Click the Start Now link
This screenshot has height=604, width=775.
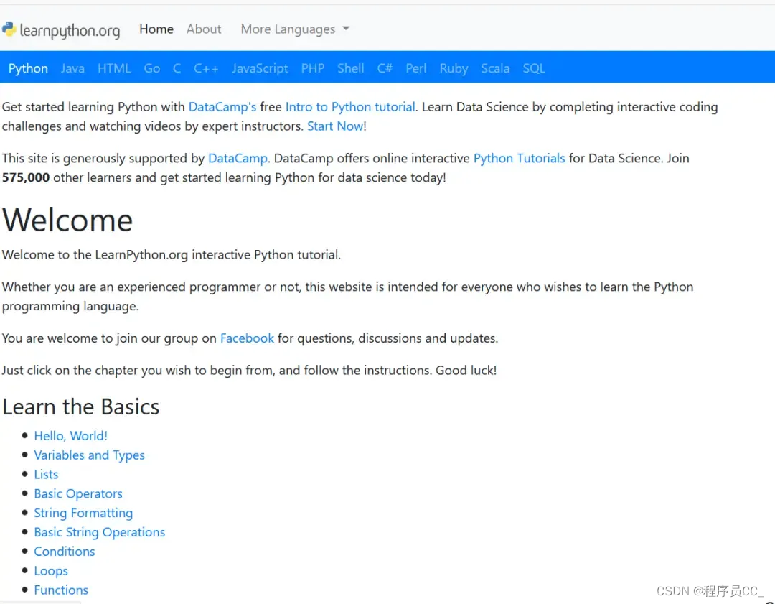coord(335,126)
